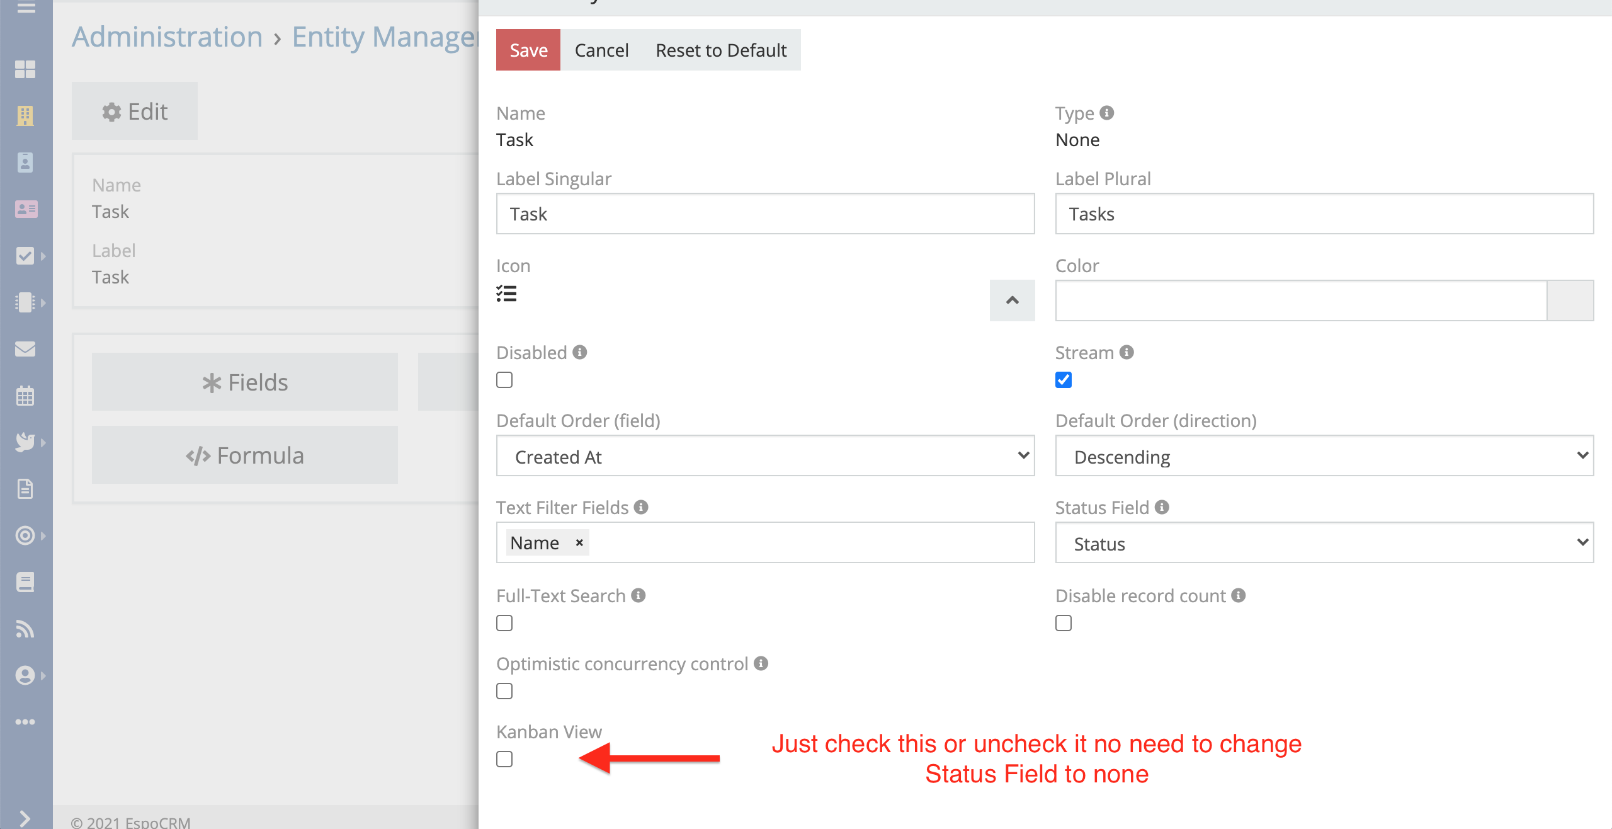Click the Type field info icon
The image size is (1612, 829).
(x=1107, y=113)
